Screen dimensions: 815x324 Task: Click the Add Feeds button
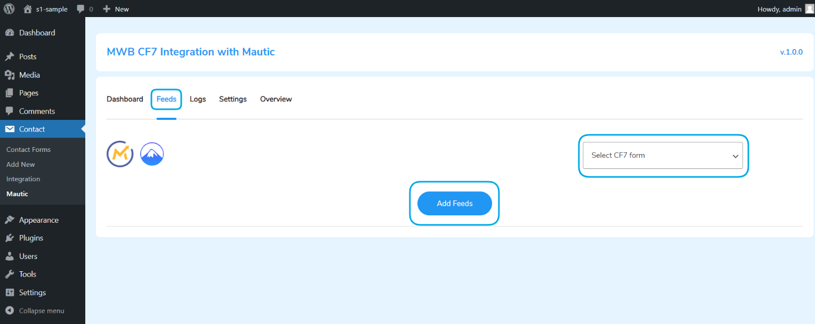(455, 204)
